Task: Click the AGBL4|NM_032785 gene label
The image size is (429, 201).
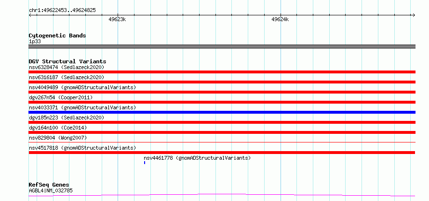Action: pyautogui.click(x=51, y=190)
